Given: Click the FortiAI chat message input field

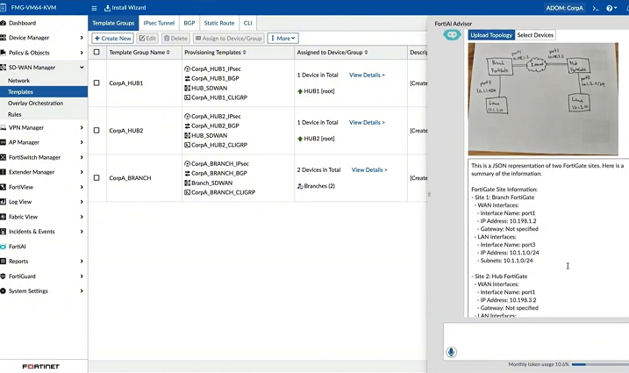Looking at the screenshot, I should click(x=536, y=341).
